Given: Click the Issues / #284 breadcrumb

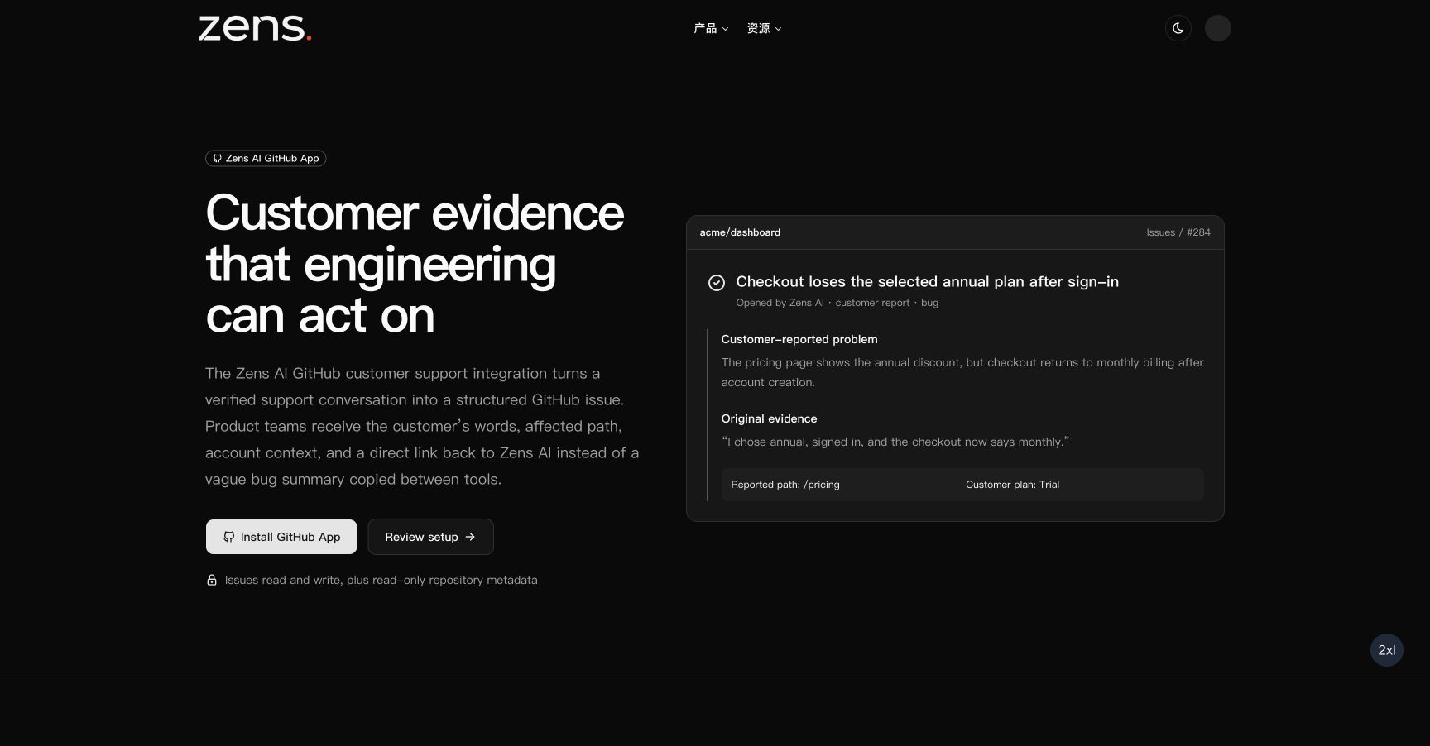Looking at the screenshot, I should click(x=1178, y=232).
